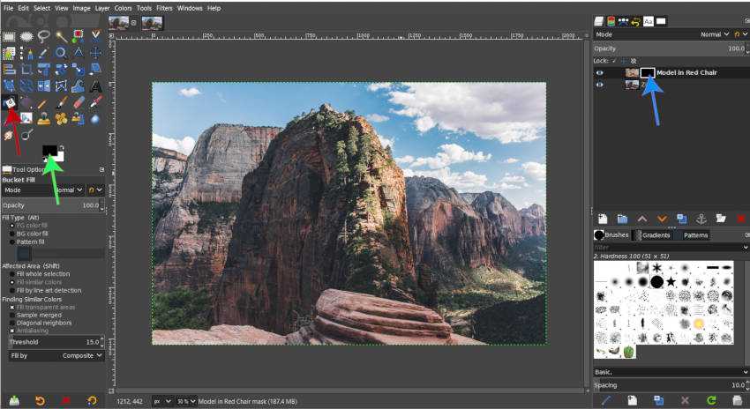Select the Move tool

95,53
